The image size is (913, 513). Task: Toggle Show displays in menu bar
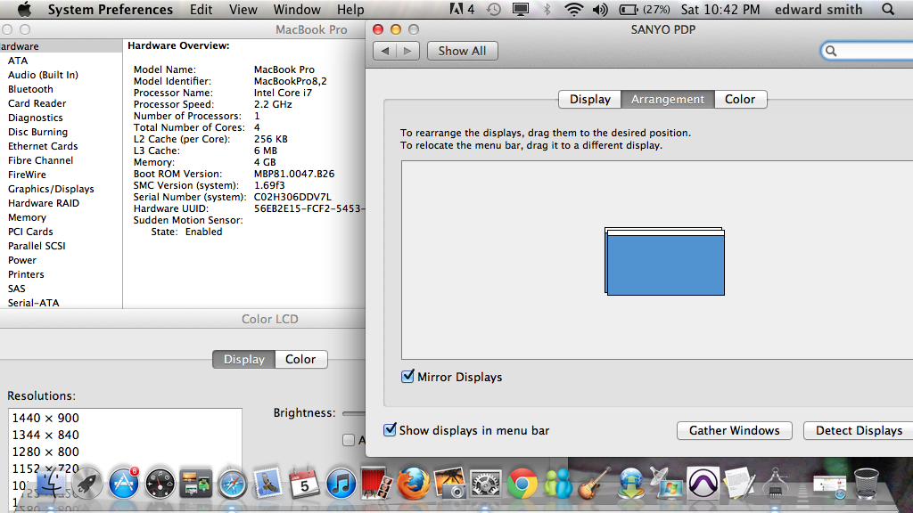pyautogui.click(x=391, y=430)
